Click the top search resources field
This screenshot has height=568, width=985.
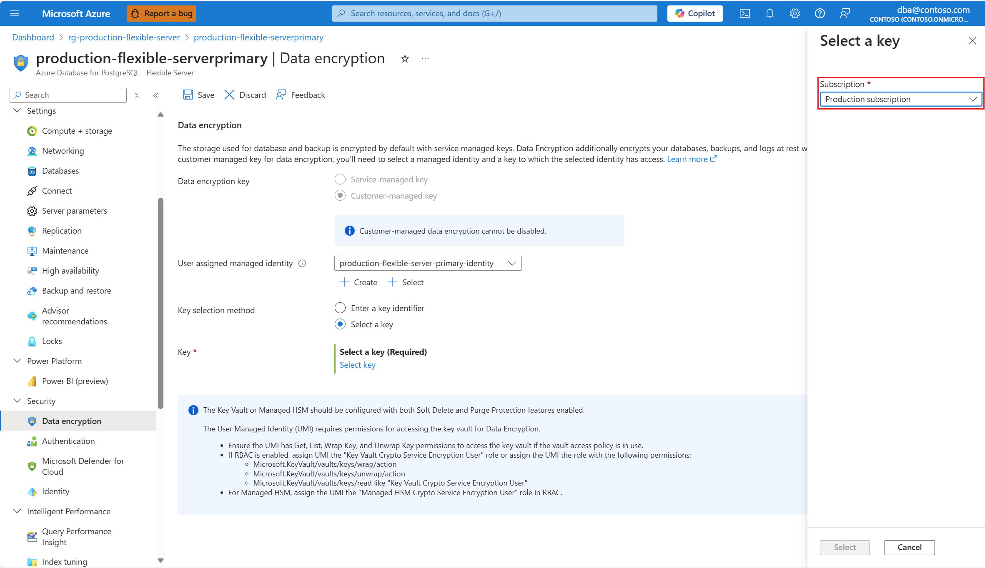(494, 13)
